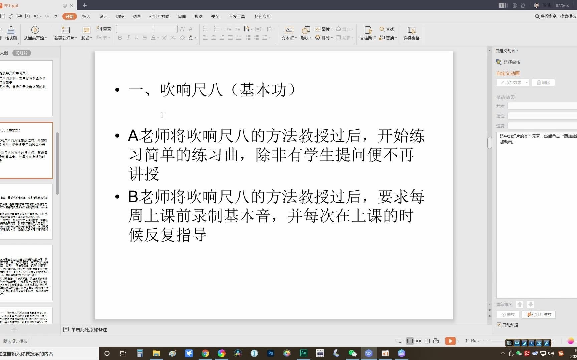Start slideshow with orange play button
Image resolution: width=577 pixels, height=360 pixels.
coord(450,341)
